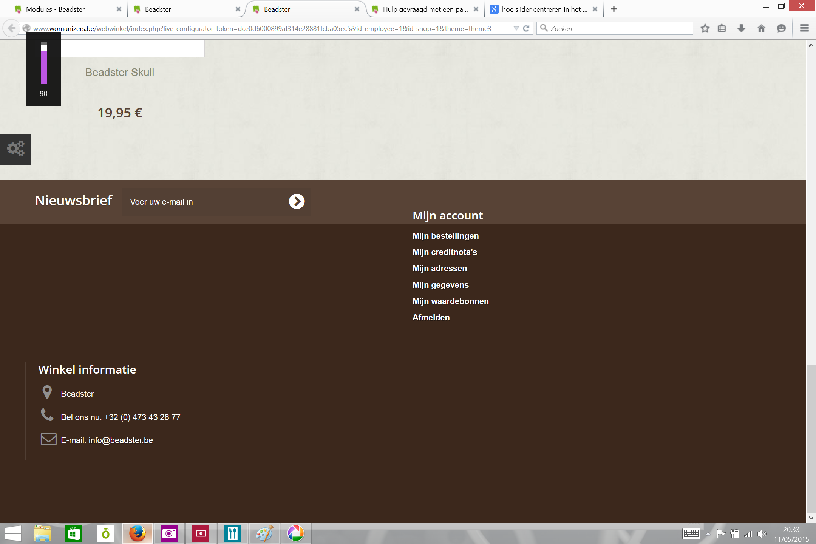
Task: Submit newsletter email with arrow button
Action: [297, 201]
